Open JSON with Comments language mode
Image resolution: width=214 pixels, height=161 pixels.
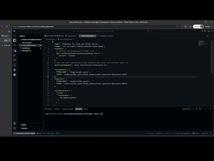[x=184, y=133]
